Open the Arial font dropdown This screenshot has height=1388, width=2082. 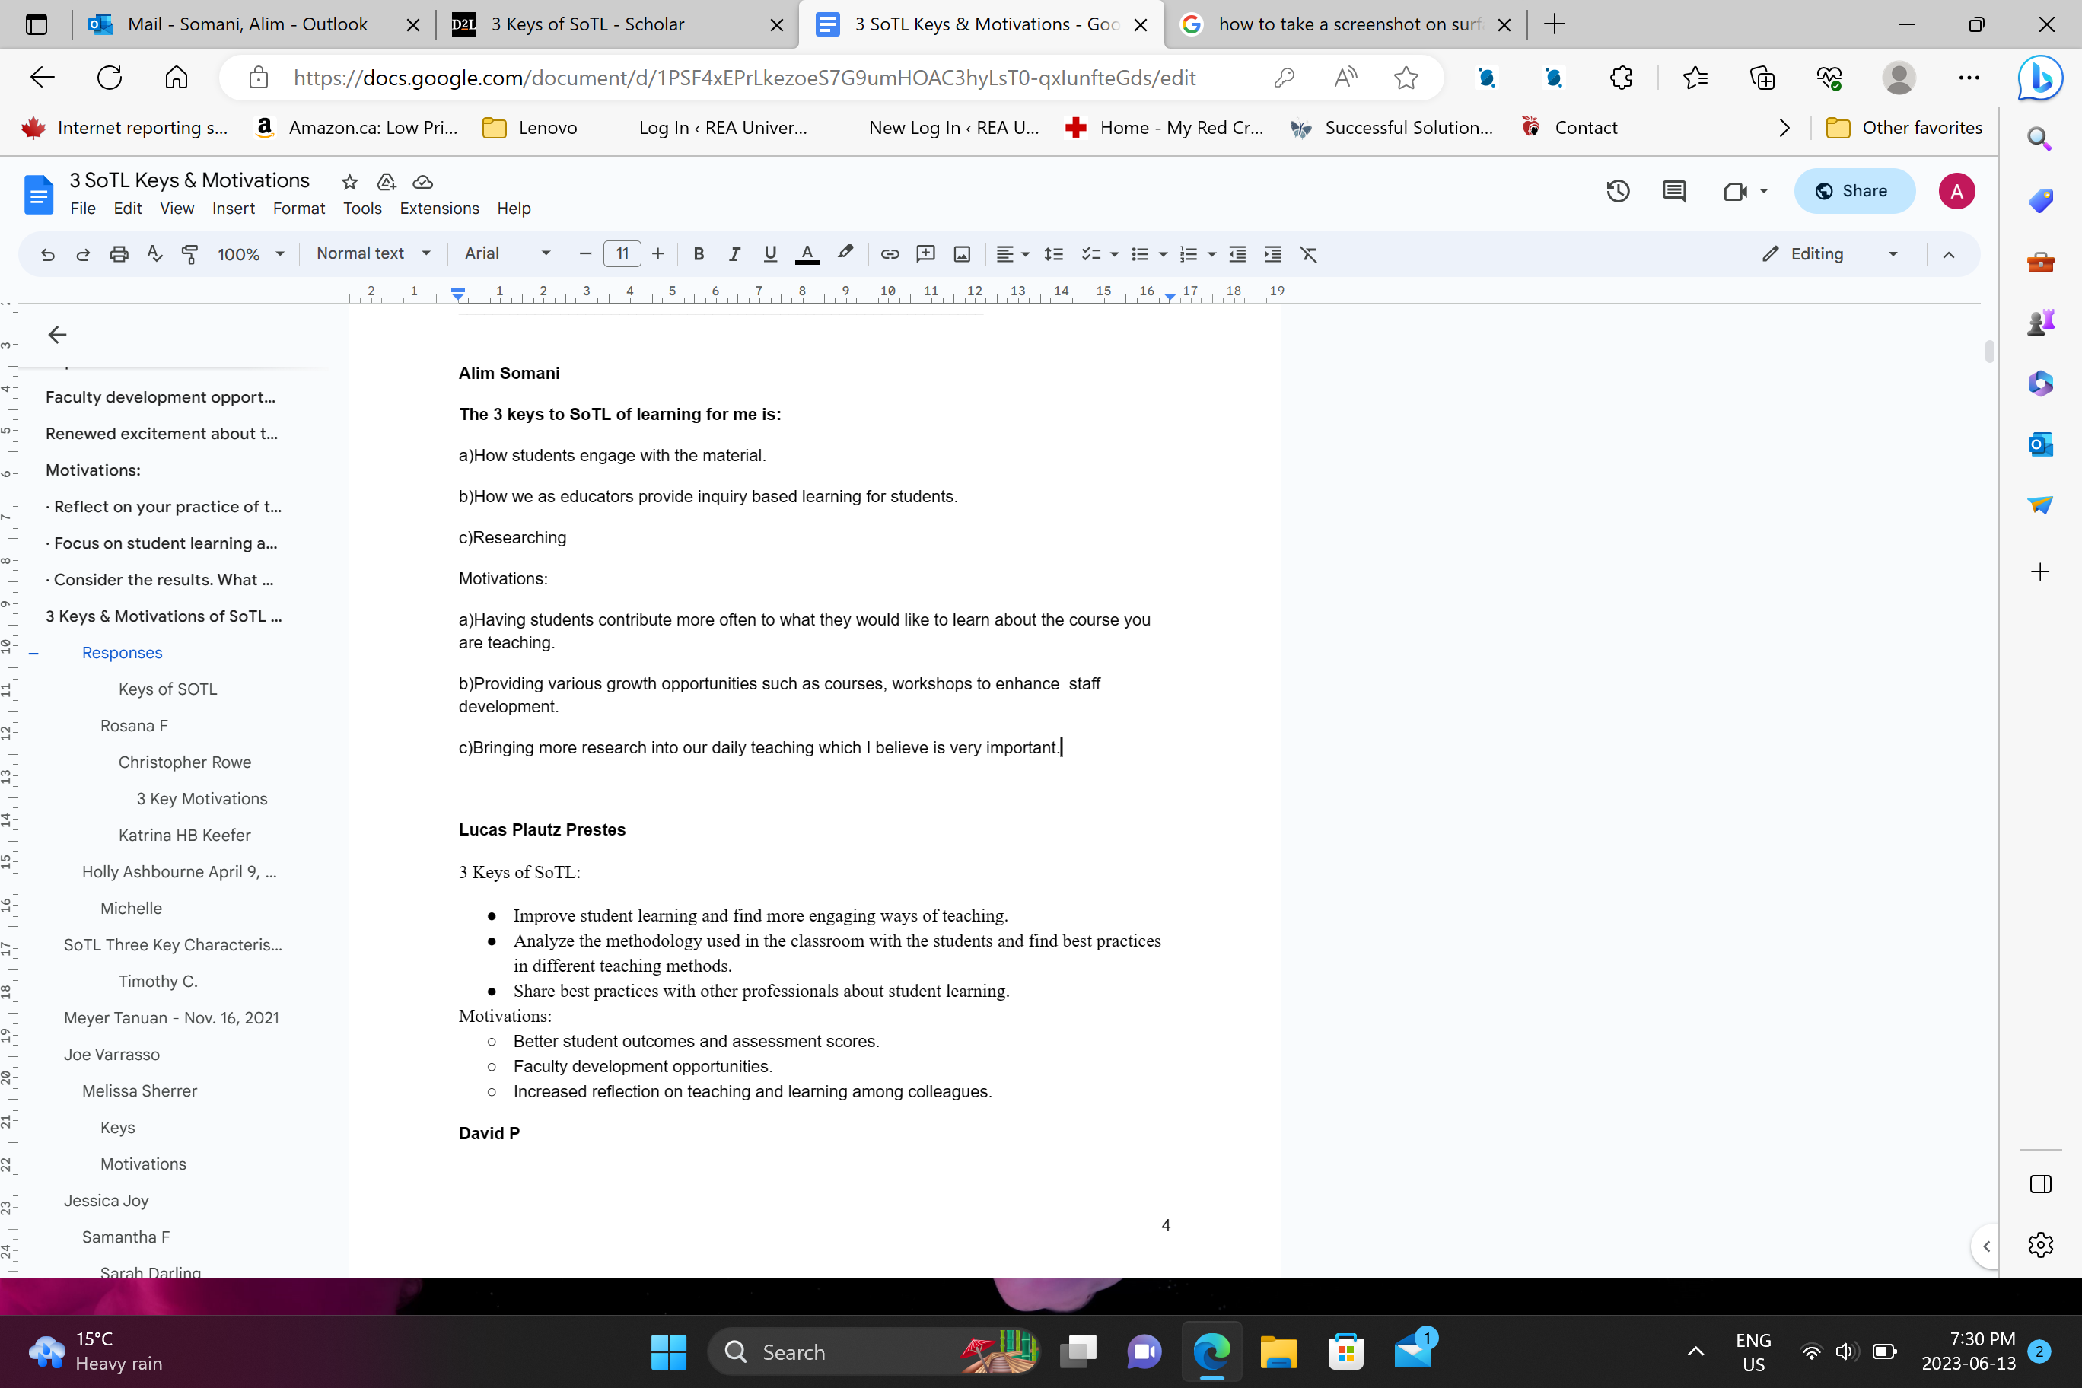[x=508, y=254]
